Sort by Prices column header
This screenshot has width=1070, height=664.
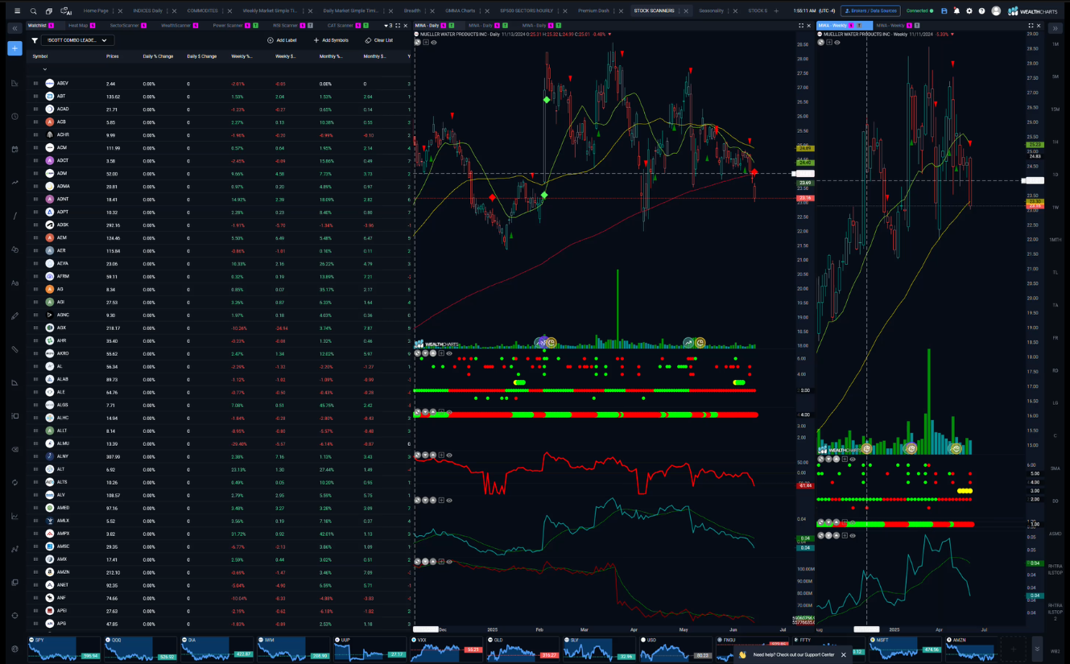tap(113, 56)
